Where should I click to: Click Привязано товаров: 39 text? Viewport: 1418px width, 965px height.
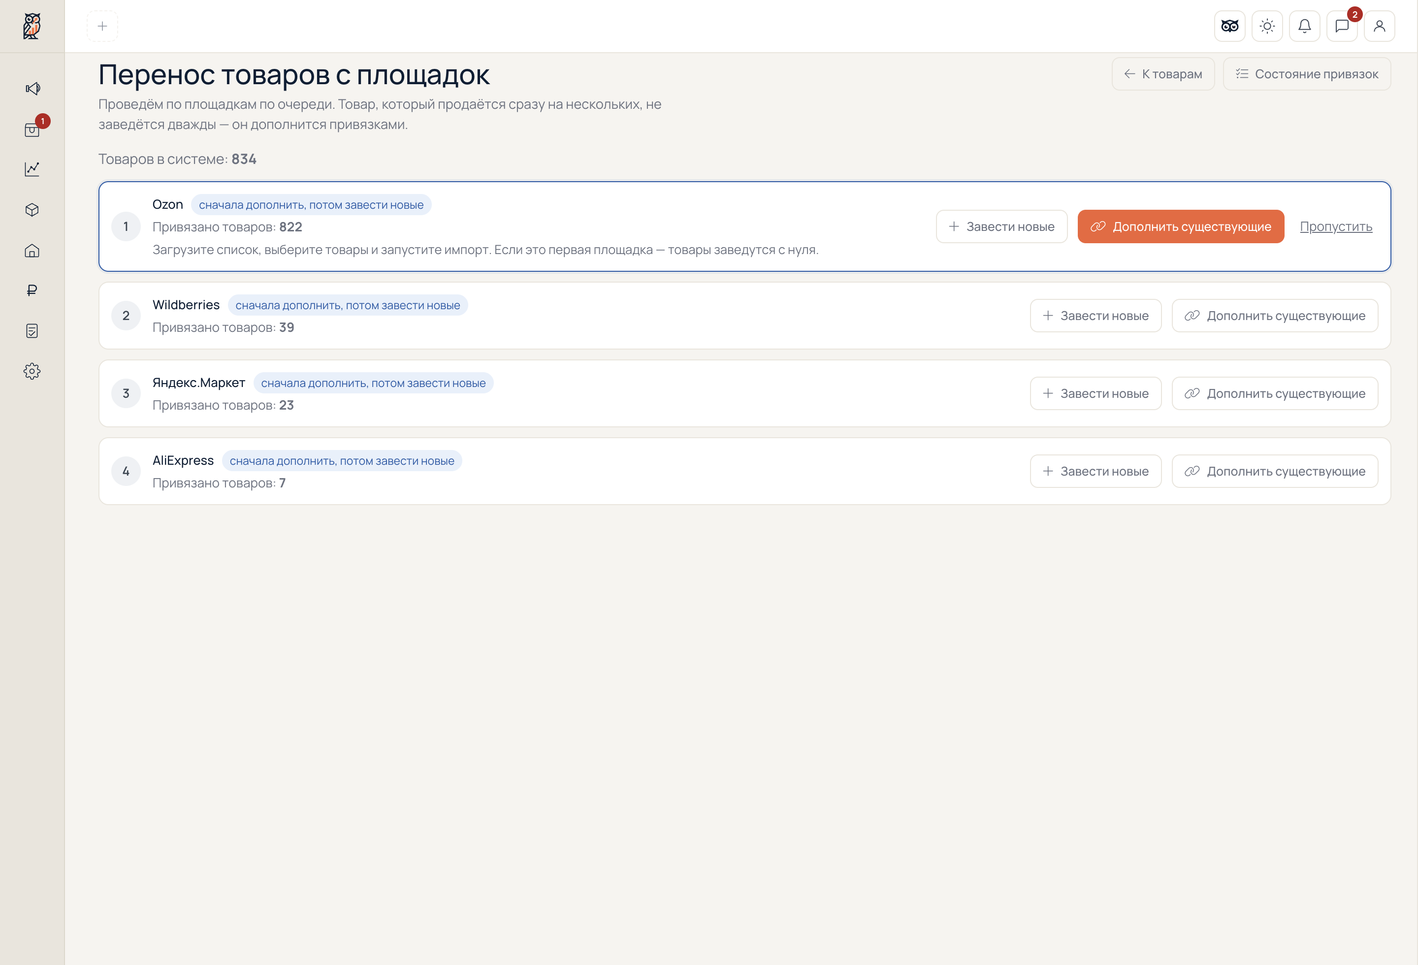click(x=224, y=327)
